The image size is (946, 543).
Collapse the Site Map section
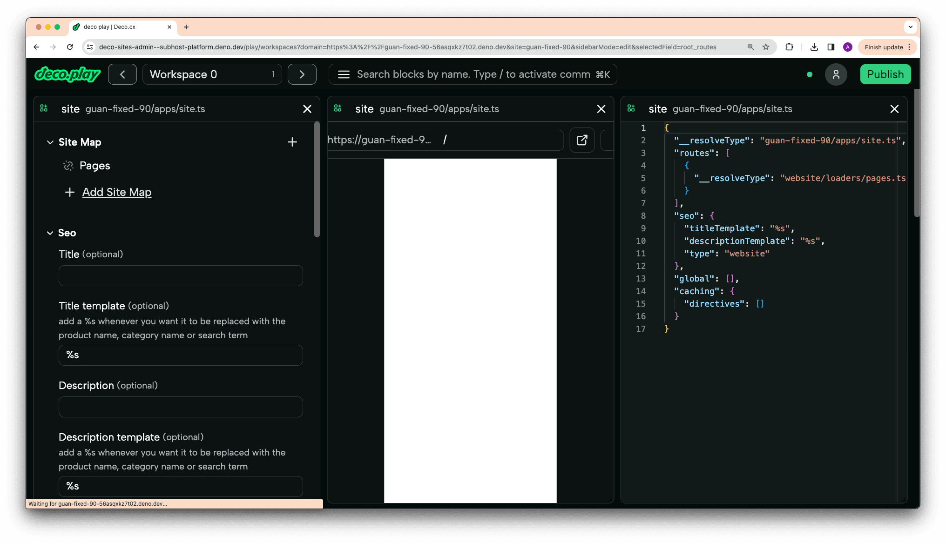click(50, 142)
